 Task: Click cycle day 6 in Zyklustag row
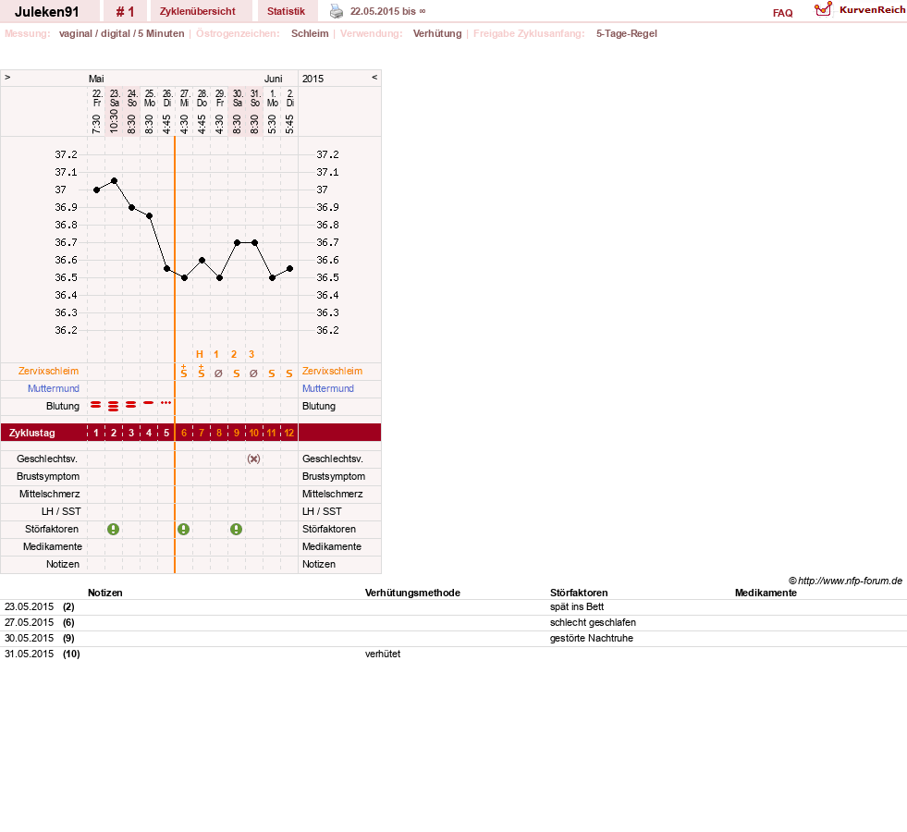coord(184,433)
